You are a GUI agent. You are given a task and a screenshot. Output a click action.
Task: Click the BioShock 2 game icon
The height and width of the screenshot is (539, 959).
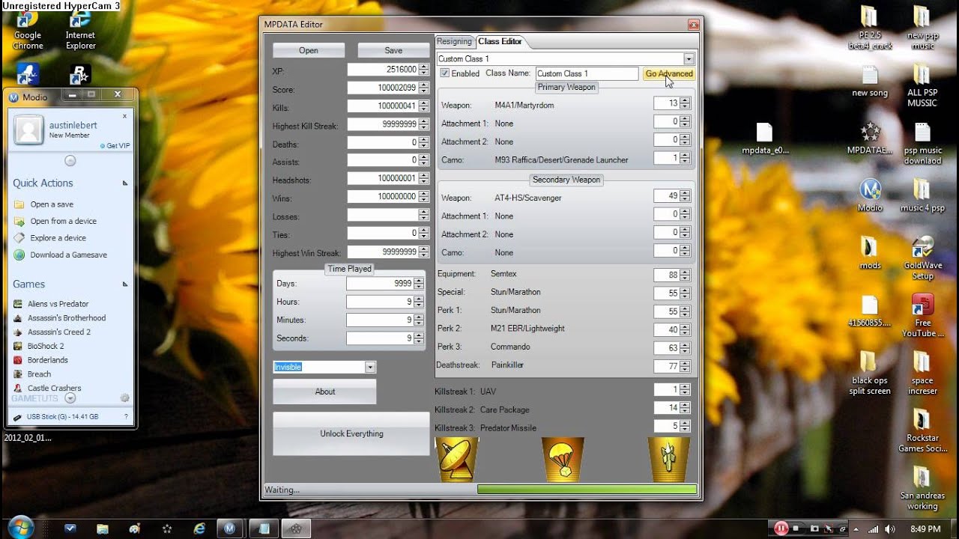click(x=18, y=346)
